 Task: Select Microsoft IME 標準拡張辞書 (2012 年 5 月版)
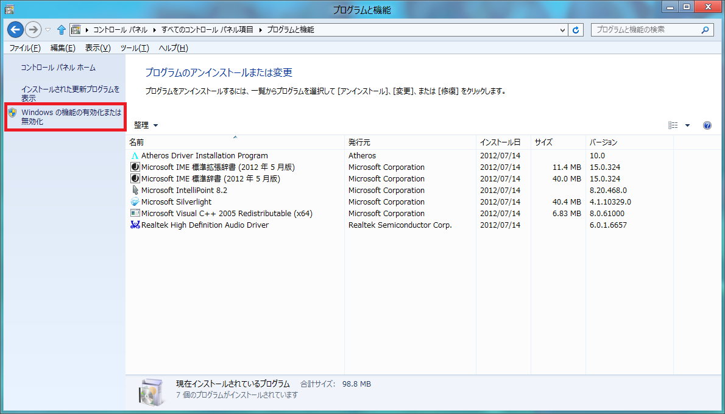[217, 167]
